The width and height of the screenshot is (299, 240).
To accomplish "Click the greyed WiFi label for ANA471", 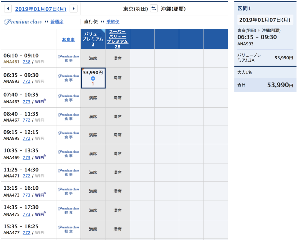I will click(x=40, y=176).
